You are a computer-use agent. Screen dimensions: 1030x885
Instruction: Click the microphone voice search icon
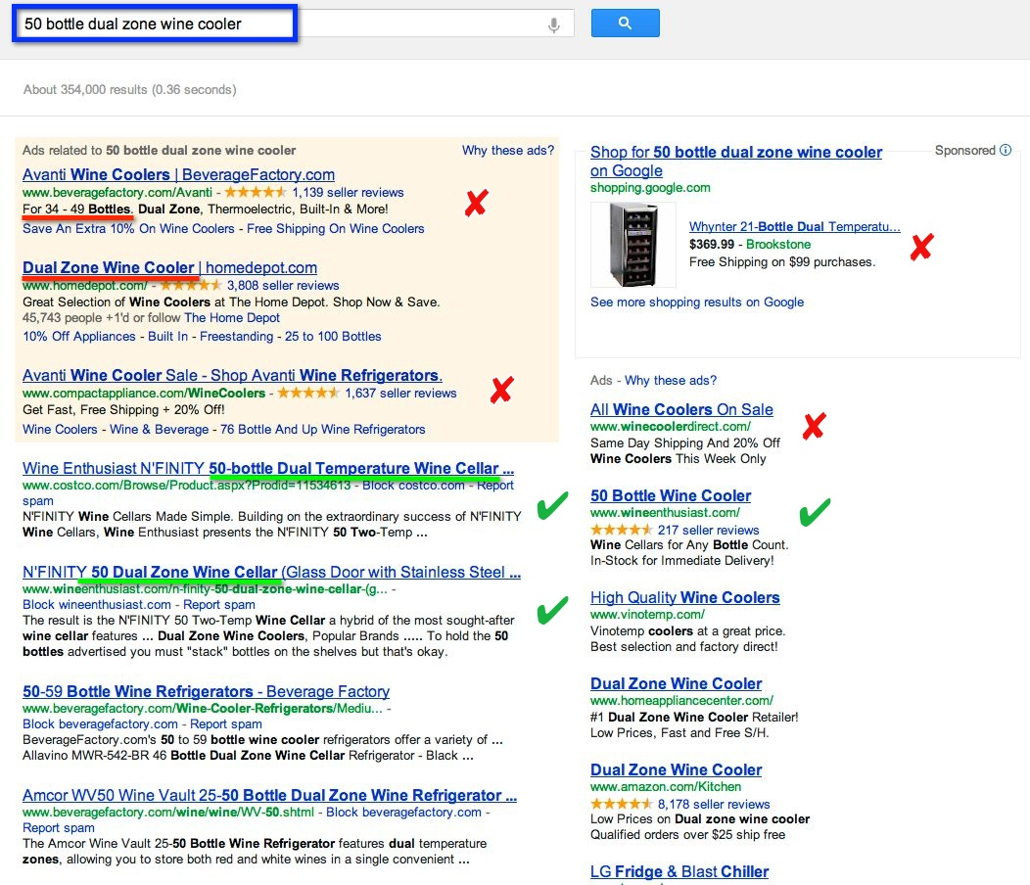click(554, 25)
